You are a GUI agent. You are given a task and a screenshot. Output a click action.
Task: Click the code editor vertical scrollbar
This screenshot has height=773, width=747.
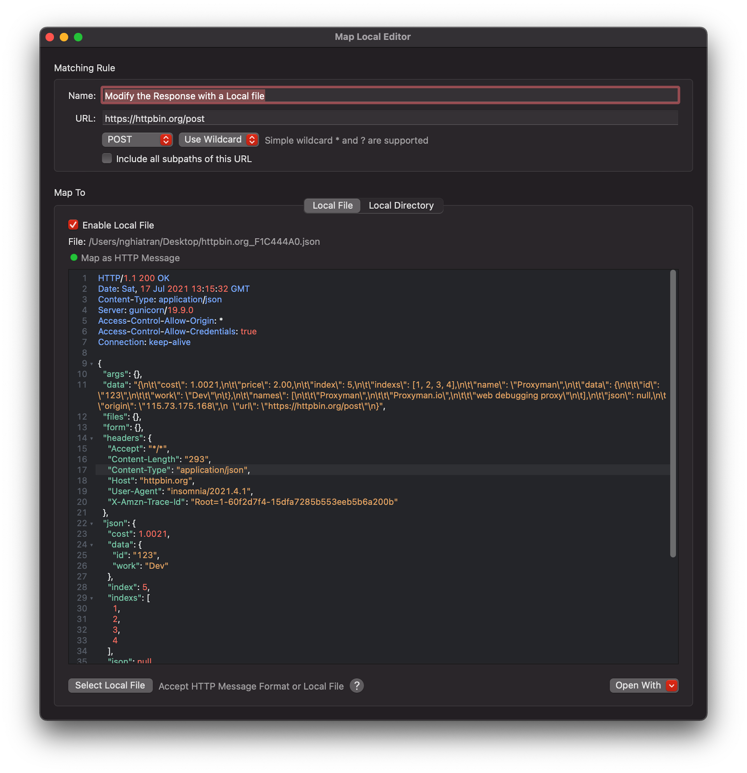point(673,413)
